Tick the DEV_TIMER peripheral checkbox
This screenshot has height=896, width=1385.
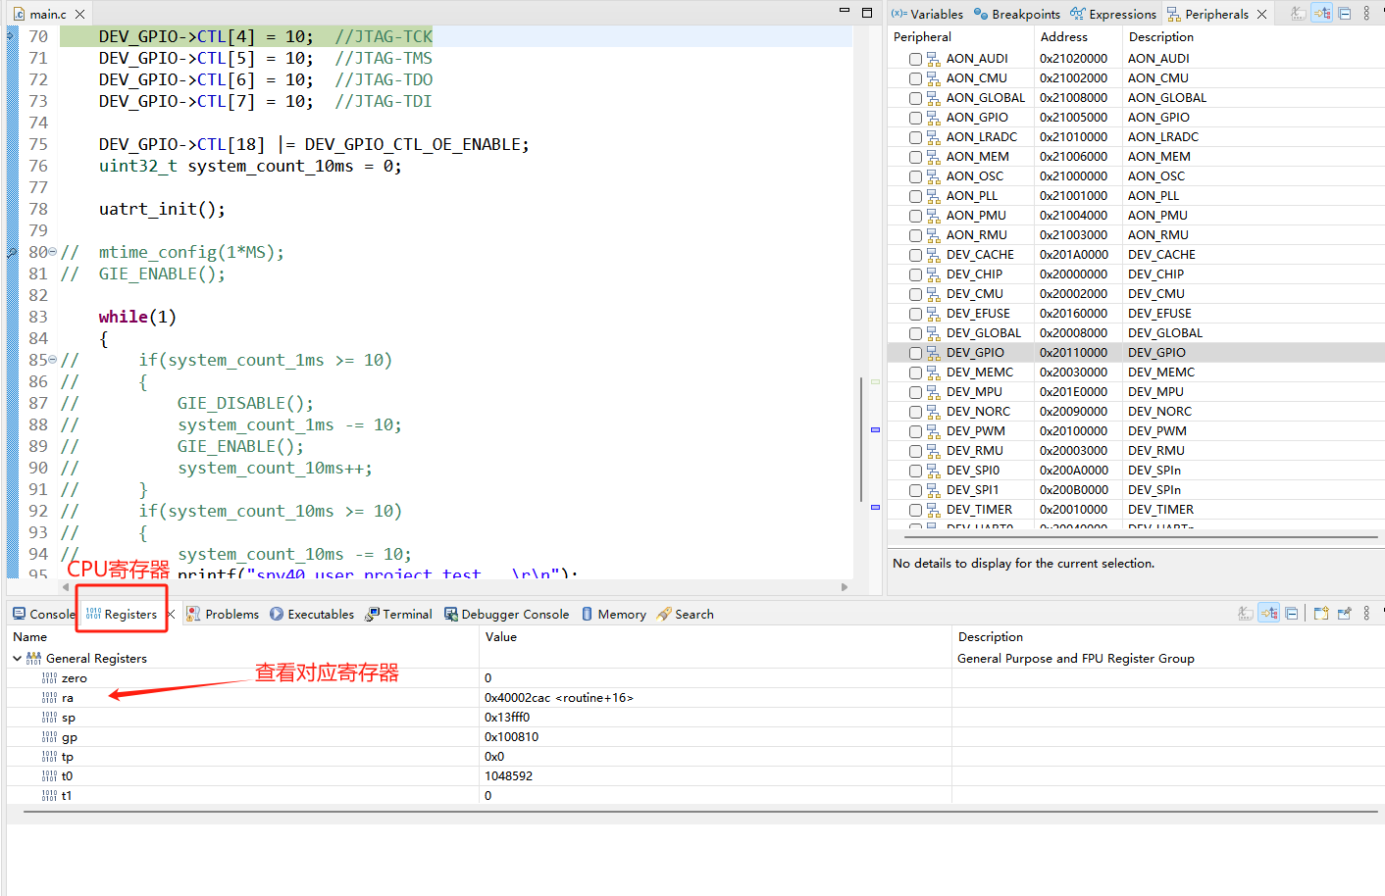pyautogui.click(x=915, y=510)
